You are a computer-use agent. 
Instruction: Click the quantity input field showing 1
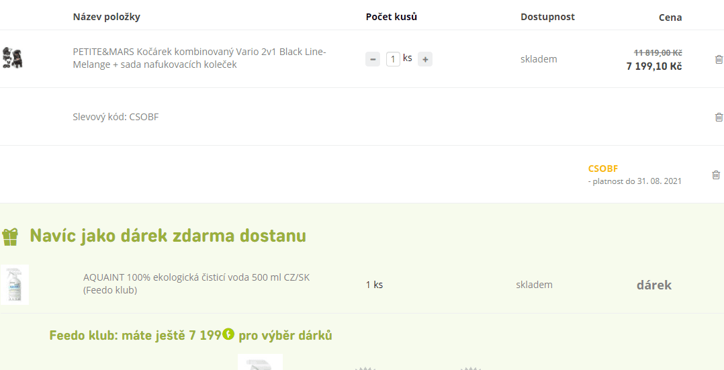point(393,59)
